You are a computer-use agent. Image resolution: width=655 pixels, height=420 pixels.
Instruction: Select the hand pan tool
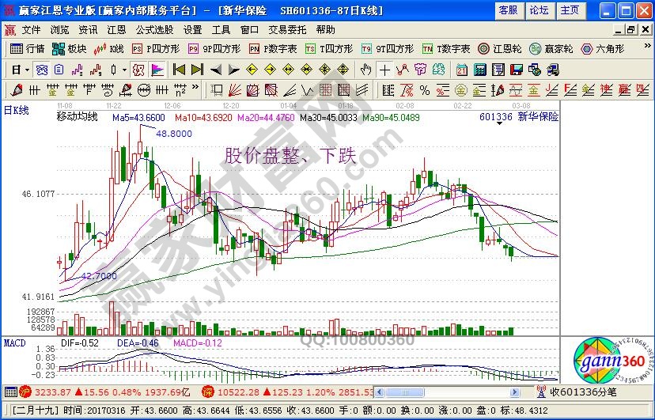point(365,70)
